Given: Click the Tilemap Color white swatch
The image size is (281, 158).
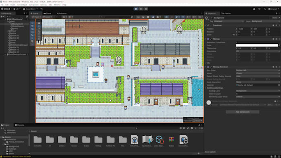Looking at the screenshot, I should 257,45.
